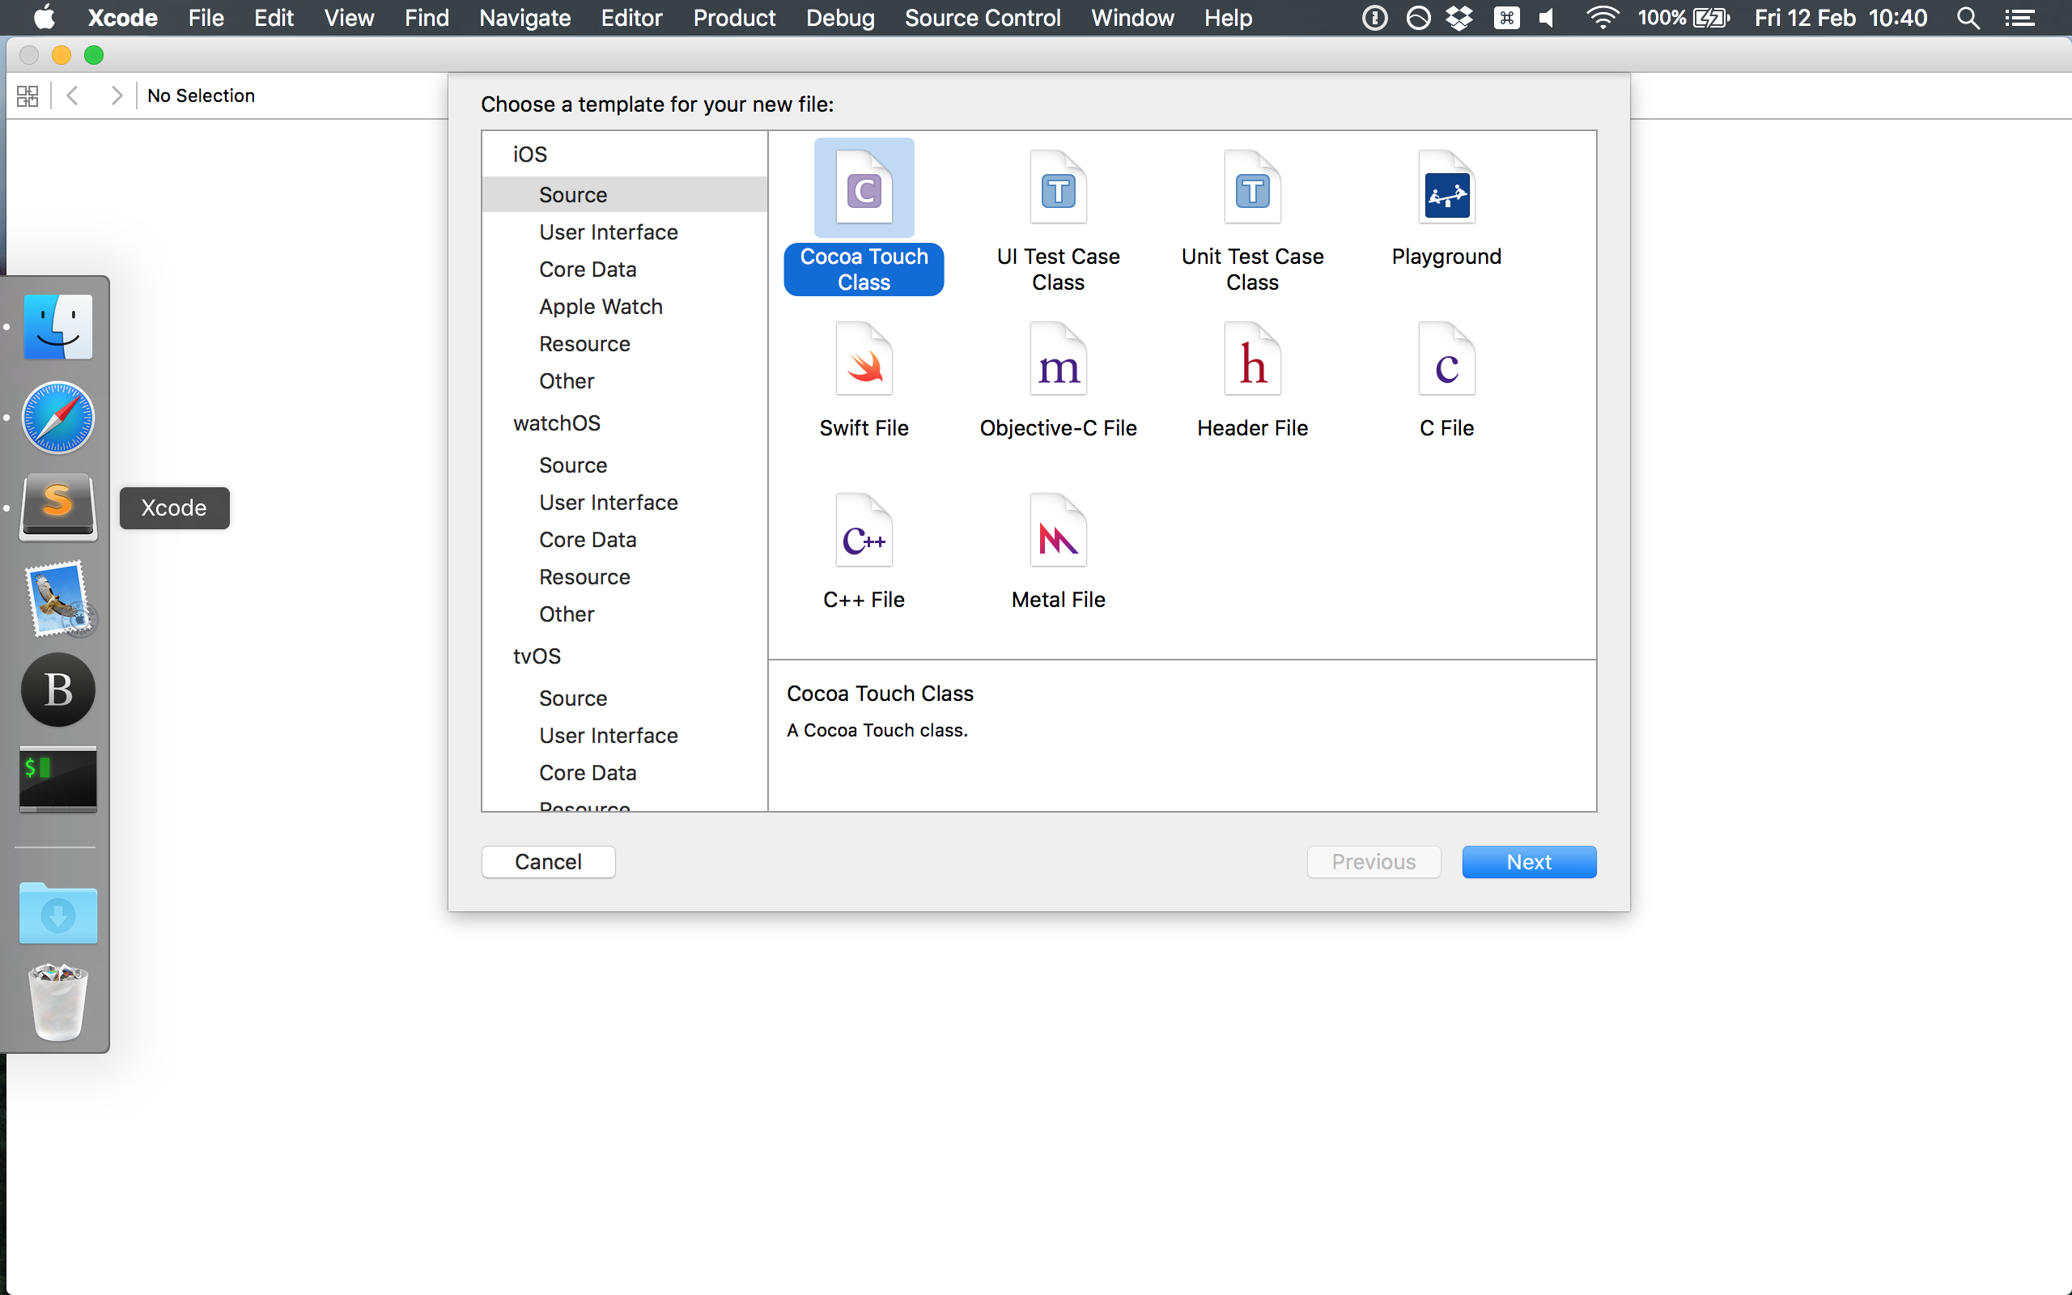2072x1295 pixels.
Task: Open the Source Control menu
Action: (x=981, y=17)
